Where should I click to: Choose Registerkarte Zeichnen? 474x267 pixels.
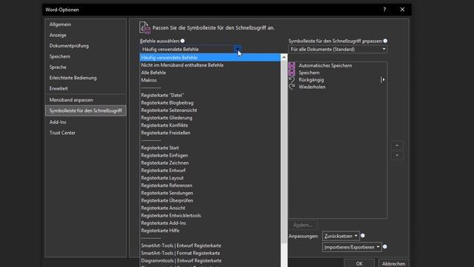coord(210,163)
